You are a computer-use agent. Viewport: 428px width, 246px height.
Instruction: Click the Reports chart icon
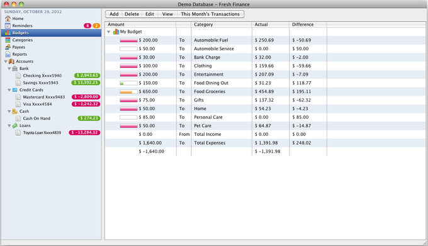(x=8, y=54)
